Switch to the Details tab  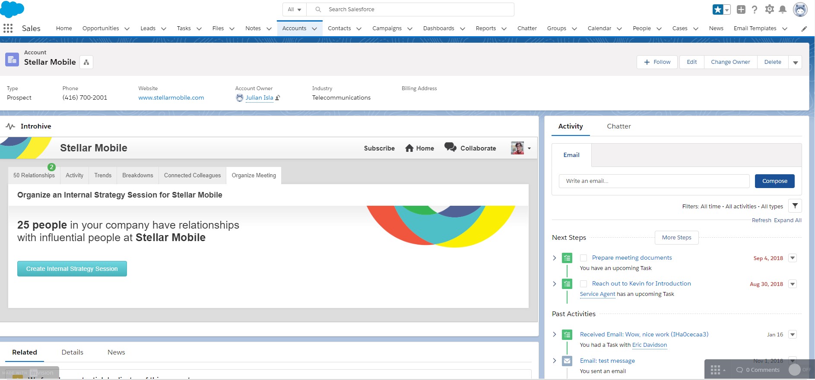point(73,352)
